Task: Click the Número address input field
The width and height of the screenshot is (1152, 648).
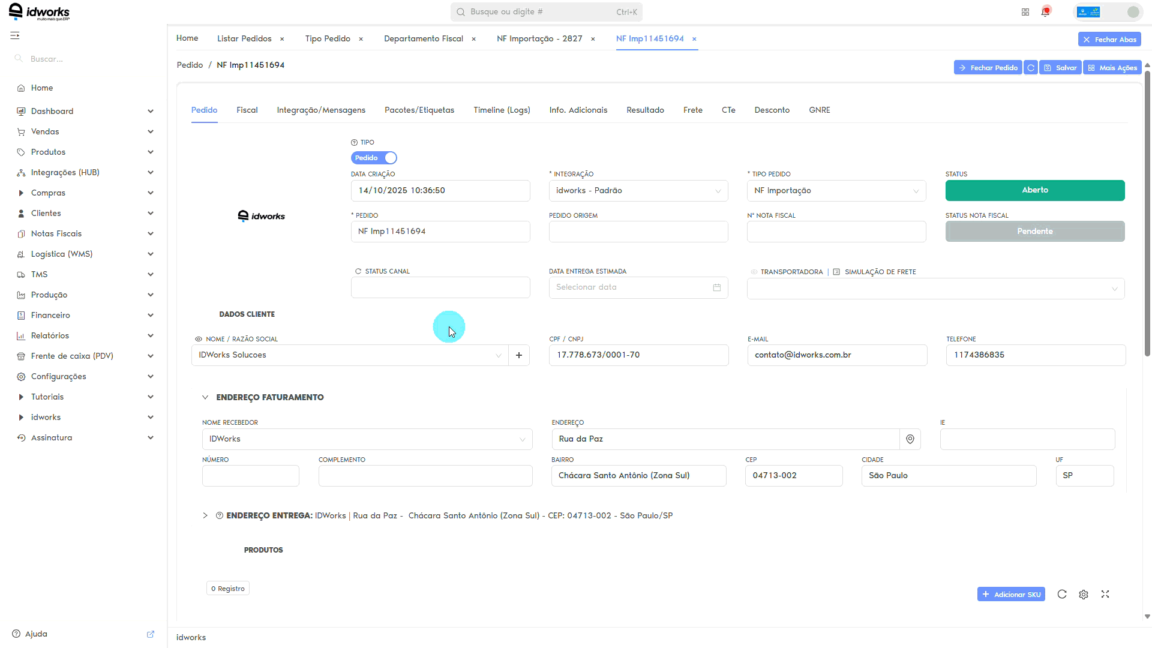Action: [x=251, y=476]
